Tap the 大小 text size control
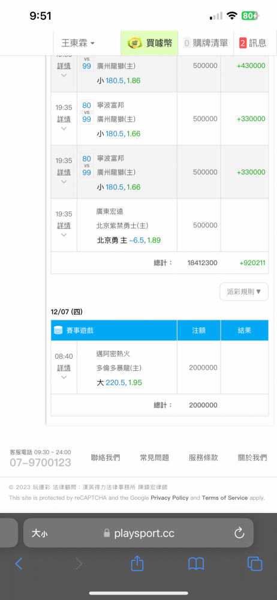This screenshot has height=600, width=277. click(40, 533)
